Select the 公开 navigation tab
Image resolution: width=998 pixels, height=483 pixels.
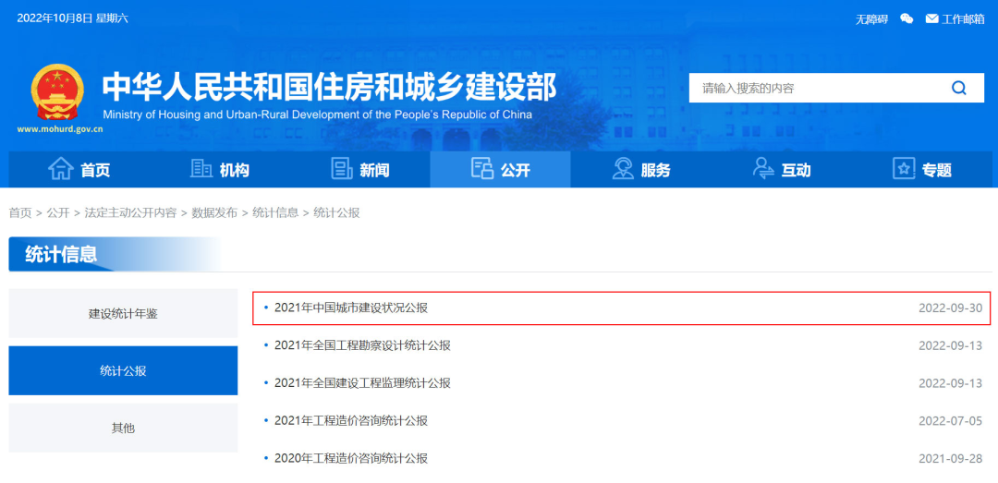[x=500, y=169]
